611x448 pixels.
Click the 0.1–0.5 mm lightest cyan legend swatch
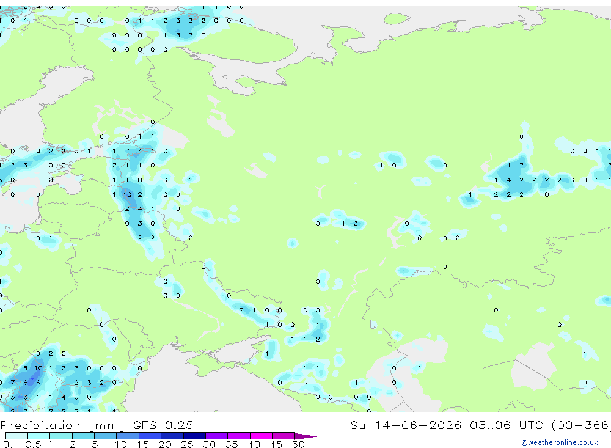[x=16, y=436]
